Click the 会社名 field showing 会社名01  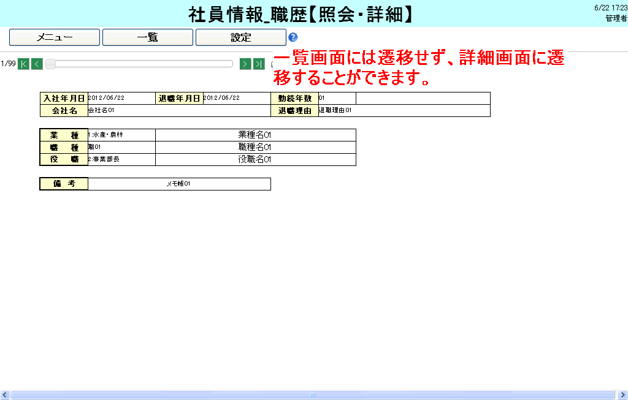coord(179,111)
